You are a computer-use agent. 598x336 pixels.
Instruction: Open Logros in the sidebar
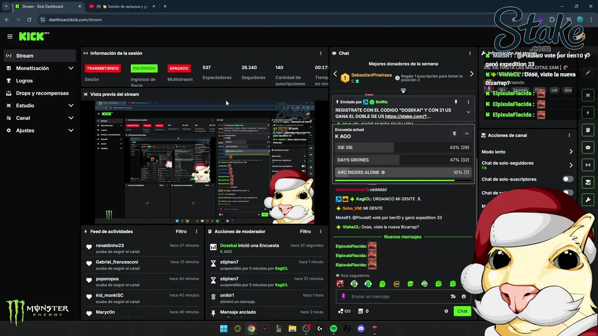[40, 81]
